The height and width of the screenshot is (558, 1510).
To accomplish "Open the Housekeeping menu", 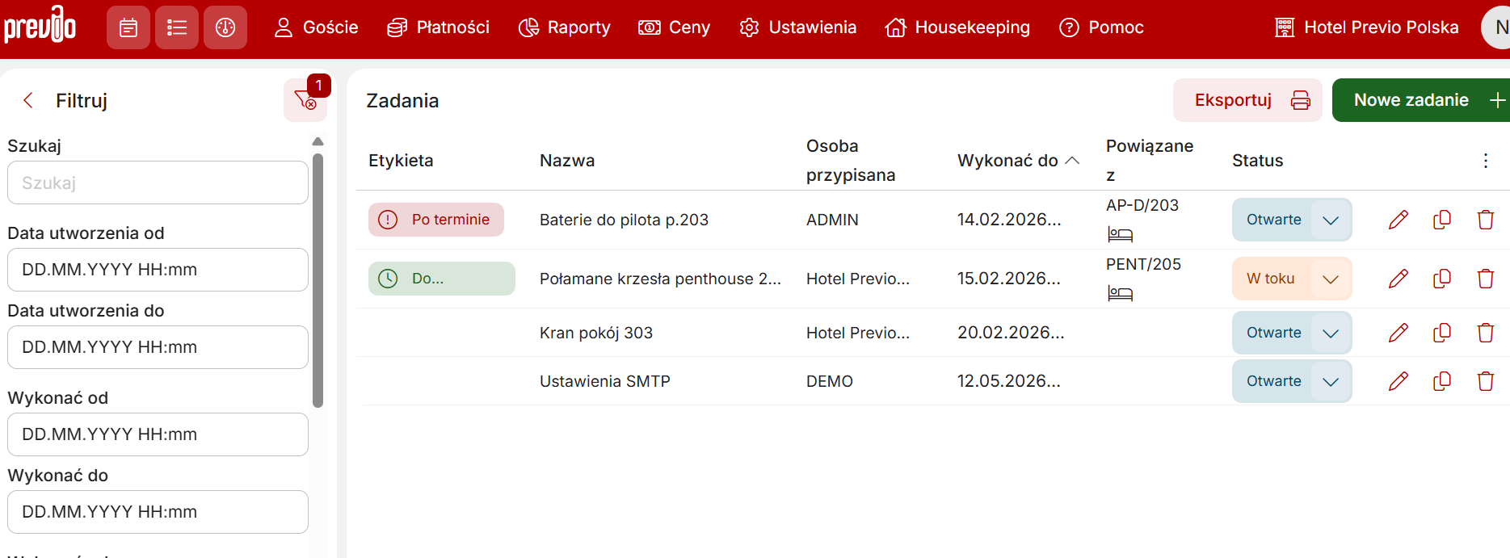I will click(x=957, y=27).
